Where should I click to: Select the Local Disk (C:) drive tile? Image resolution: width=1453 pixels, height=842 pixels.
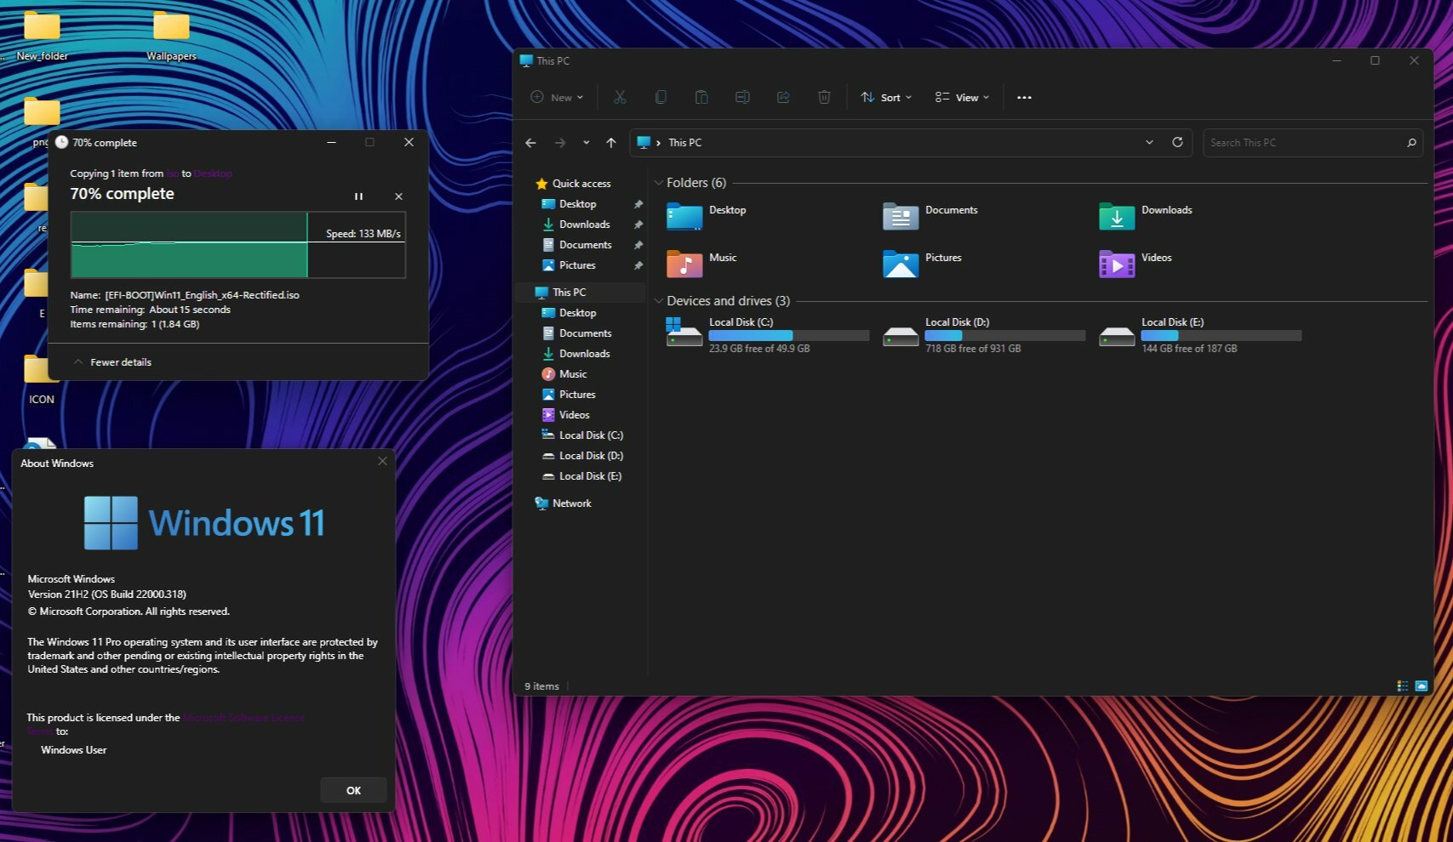click(x=767, y=335)
